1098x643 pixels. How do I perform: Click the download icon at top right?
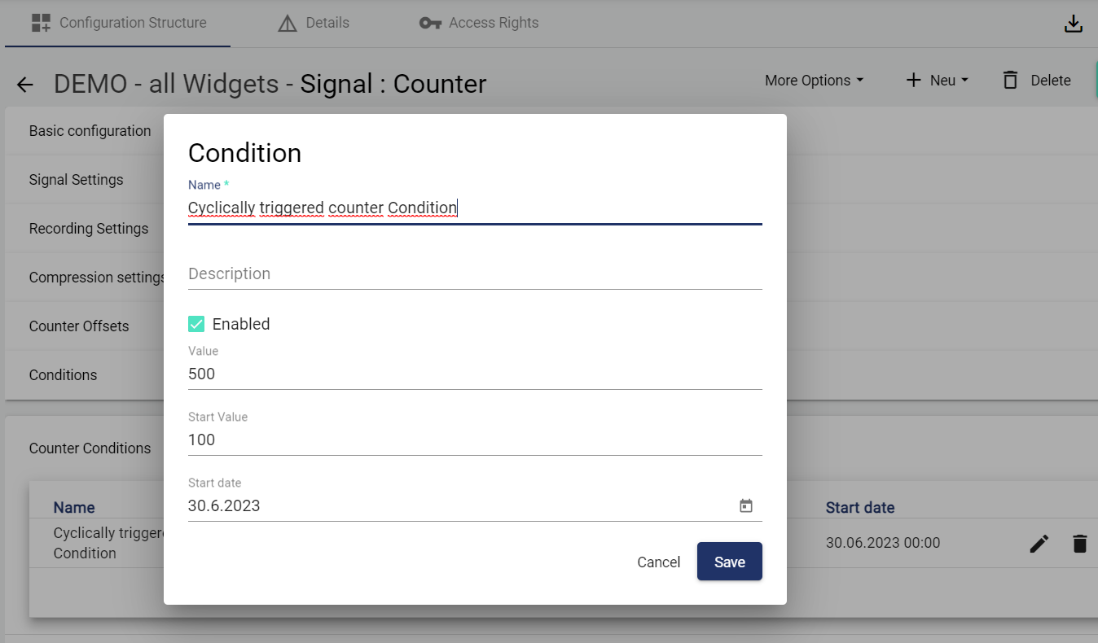click(x=1074, y=24)
